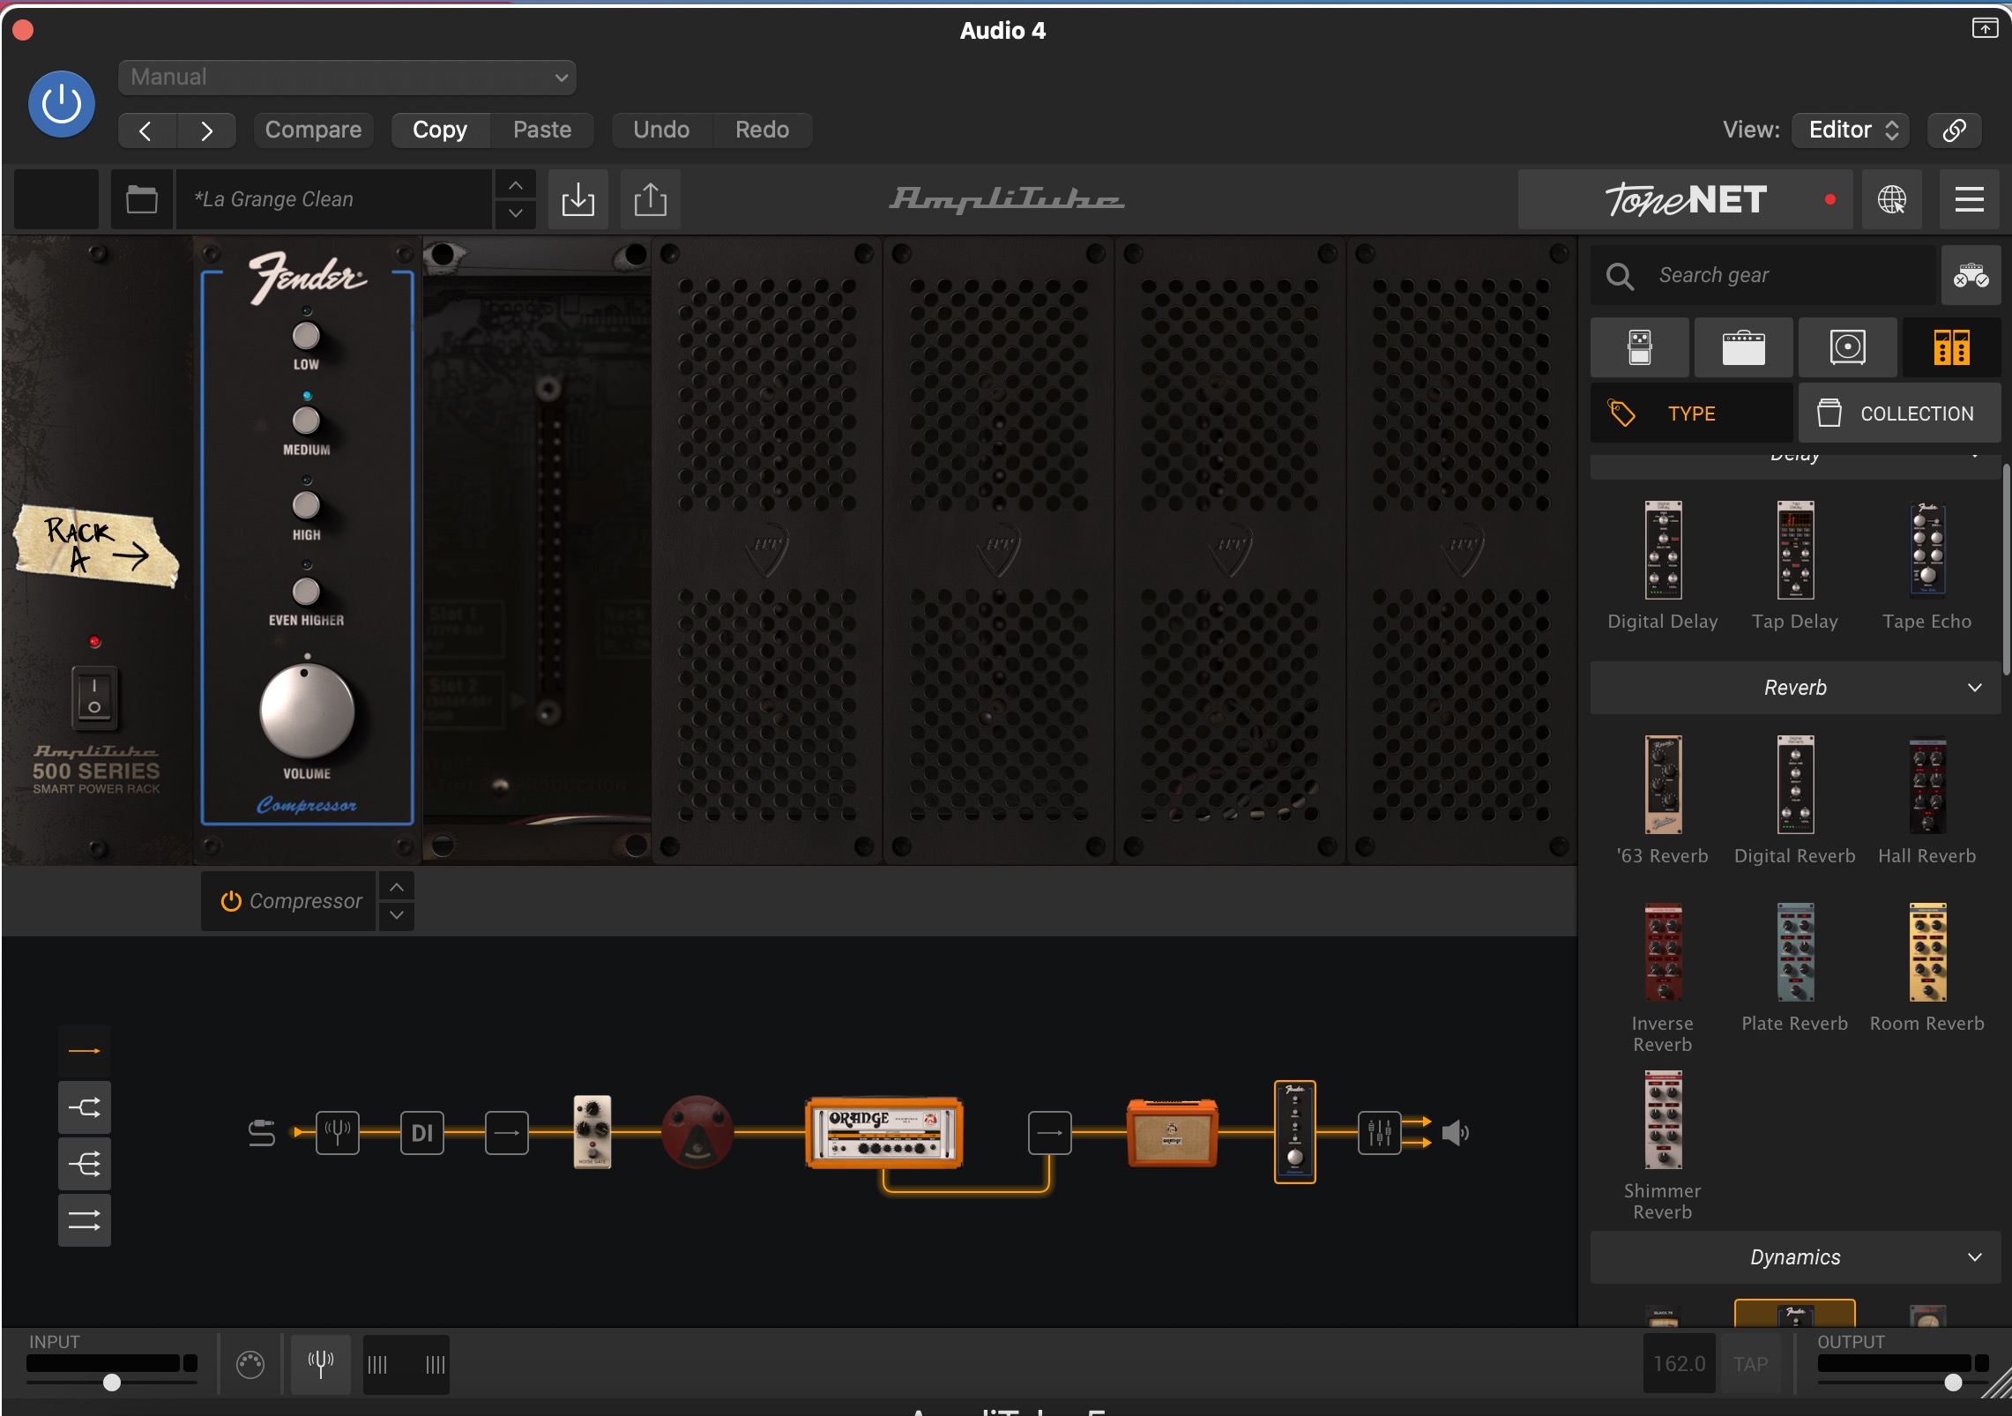Collapse the Reverb category
The width and height of the screenshot is (2012, 1416).
1795,688
